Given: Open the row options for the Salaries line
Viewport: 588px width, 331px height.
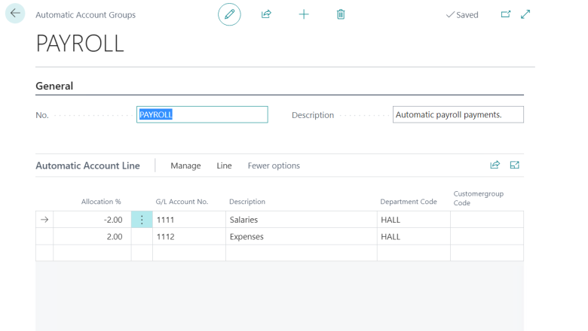Looking at the screenshot, I should [x=142, y=220].
